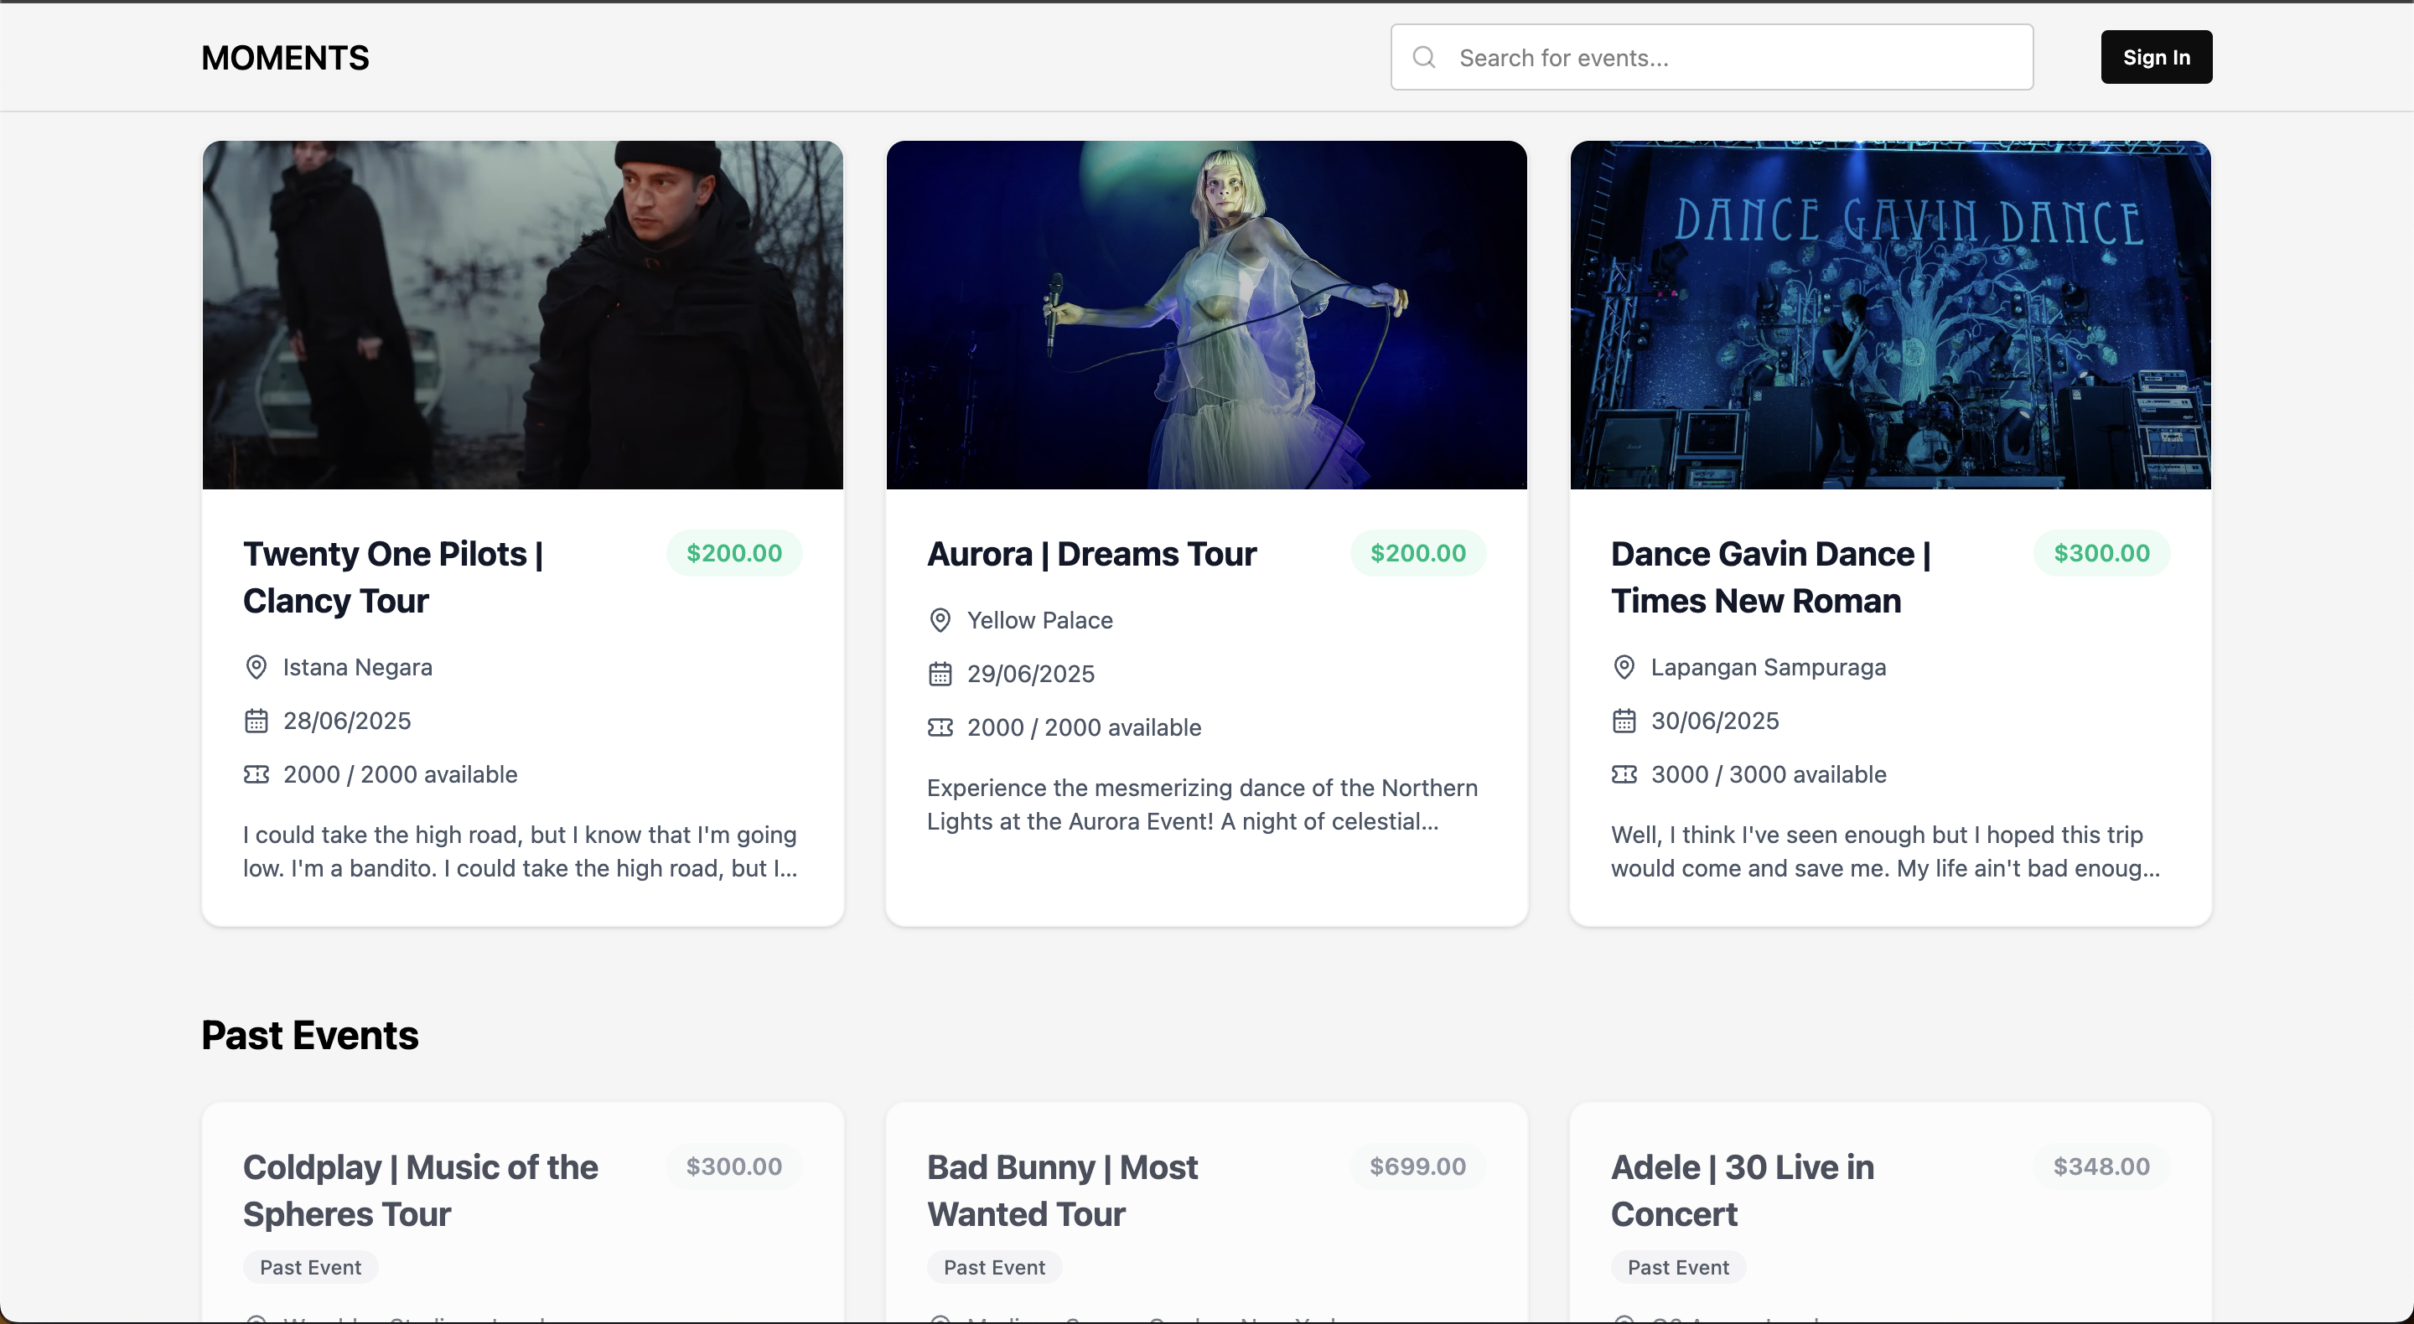Click the date 30/06/2025
The image size is (2414, 1324).
(x=1715, y=721)
